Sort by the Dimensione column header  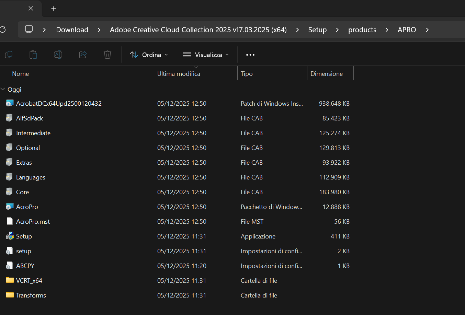pyautogui.click(x=326, y=74)
